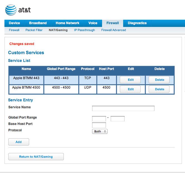Click the host port 443 cell

point(107,80)
